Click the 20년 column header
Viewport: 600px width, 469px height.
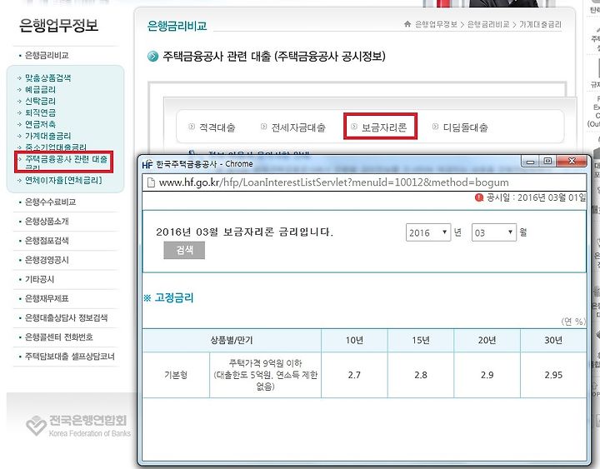coord(487,340)
